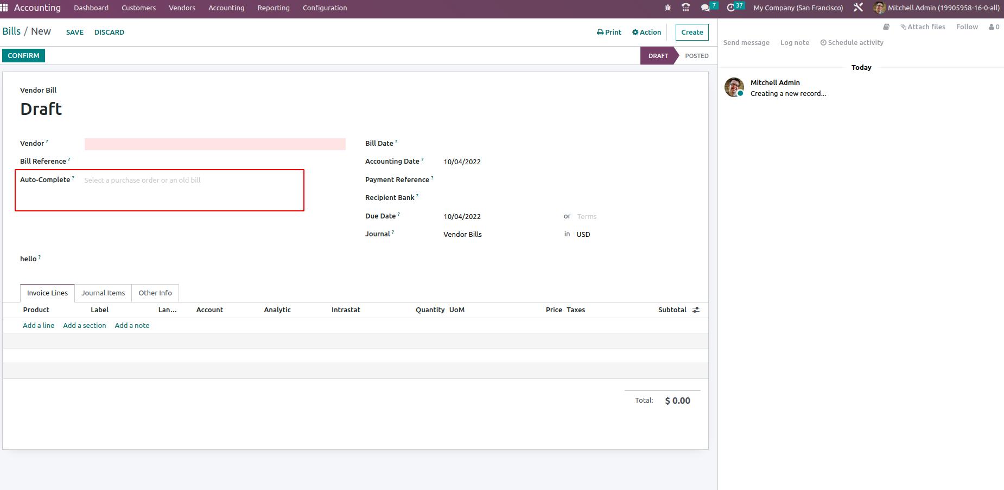Click Send message in chatter

[746, 42]
